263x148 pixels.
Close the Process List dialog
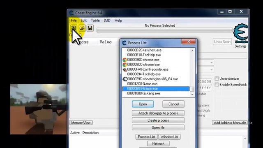point(189,42)
